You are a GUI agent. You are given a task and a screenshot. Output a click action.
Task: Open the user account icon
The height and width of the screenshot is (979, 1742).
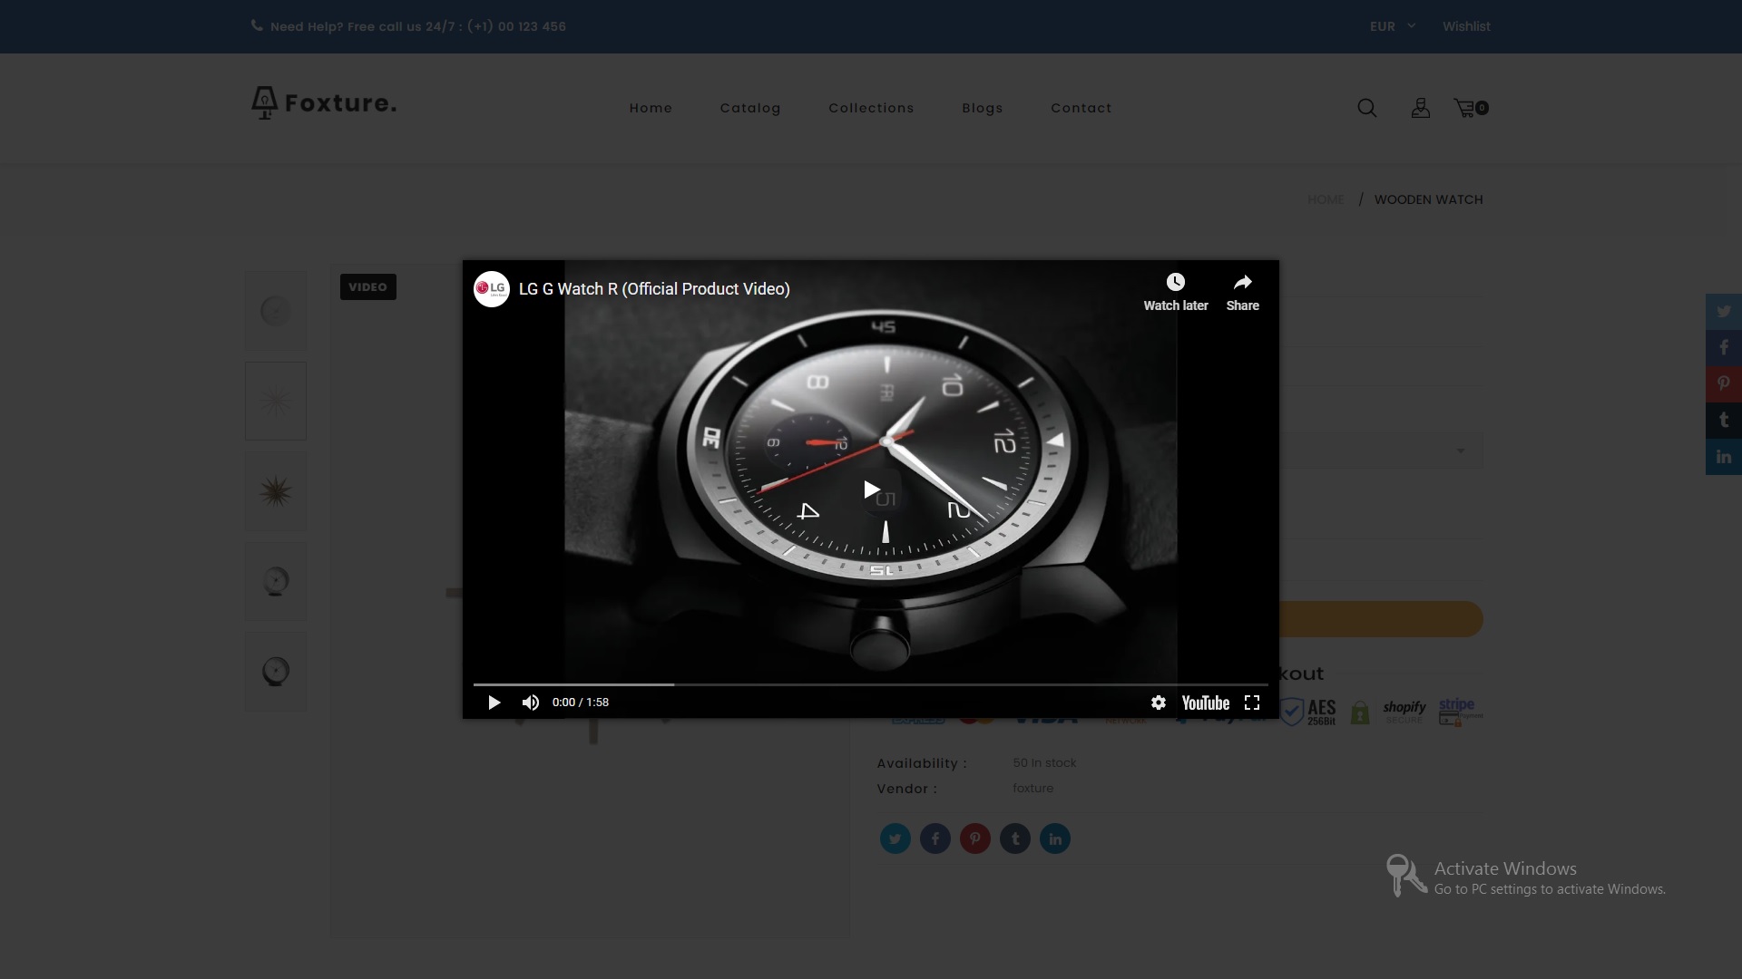[x=1421, y=108]
